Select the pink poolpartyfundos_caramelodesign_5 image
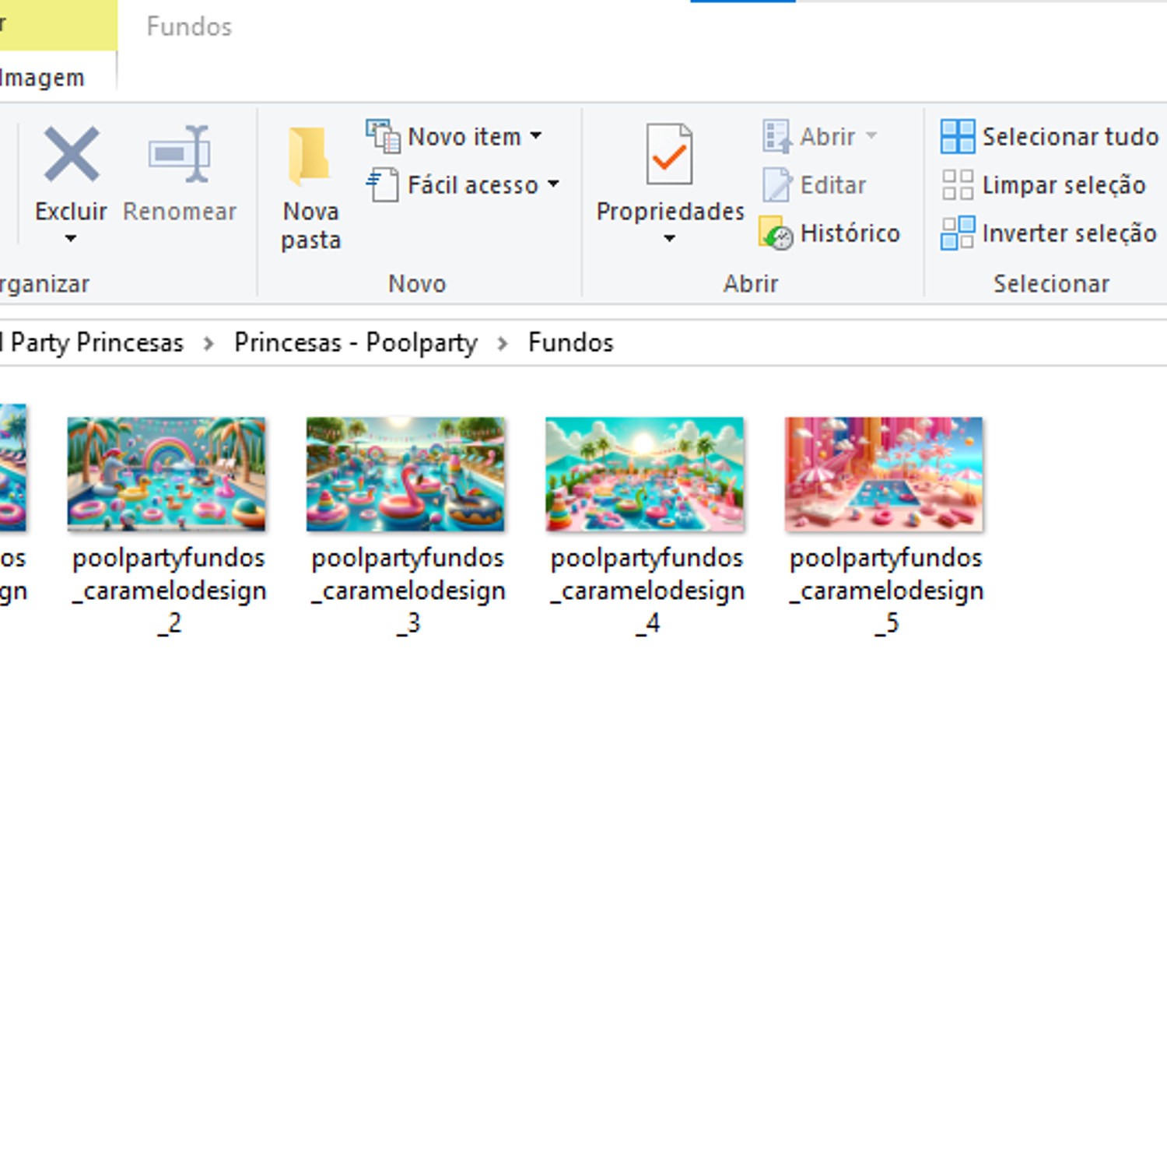The width and height of the screenshot is (1167, 1167). pos(884,475)
